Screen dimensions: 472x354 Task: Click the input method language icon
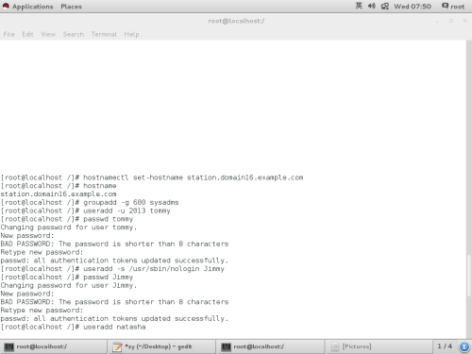(359, 6)
